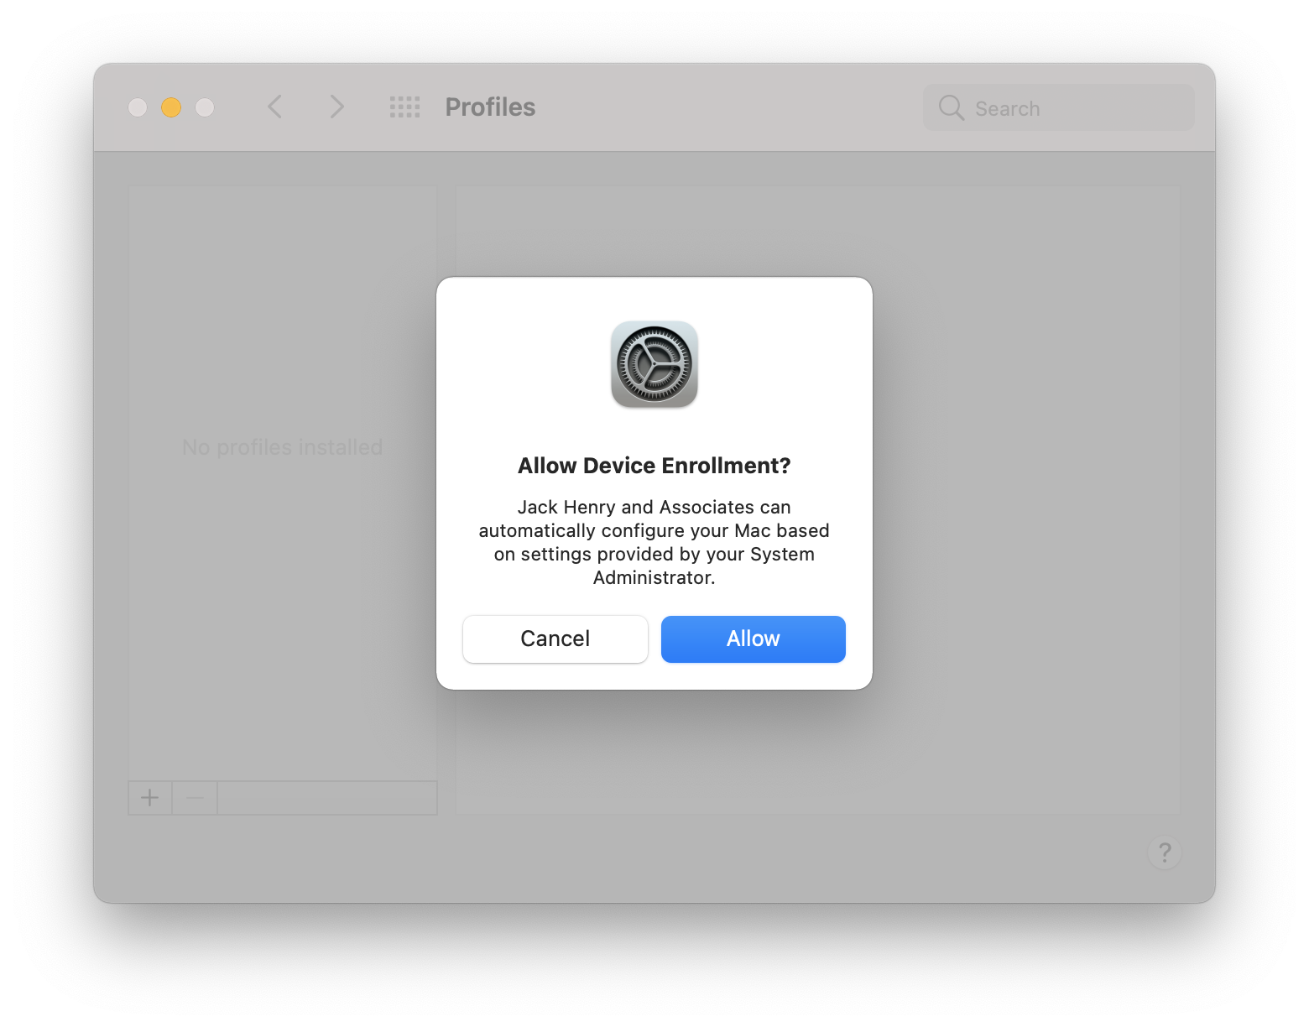Close the Profiles window

point(138,107)
